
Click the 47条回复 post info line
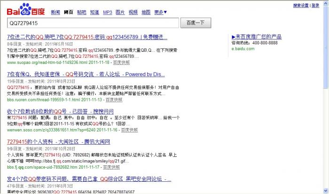[40, 186]
